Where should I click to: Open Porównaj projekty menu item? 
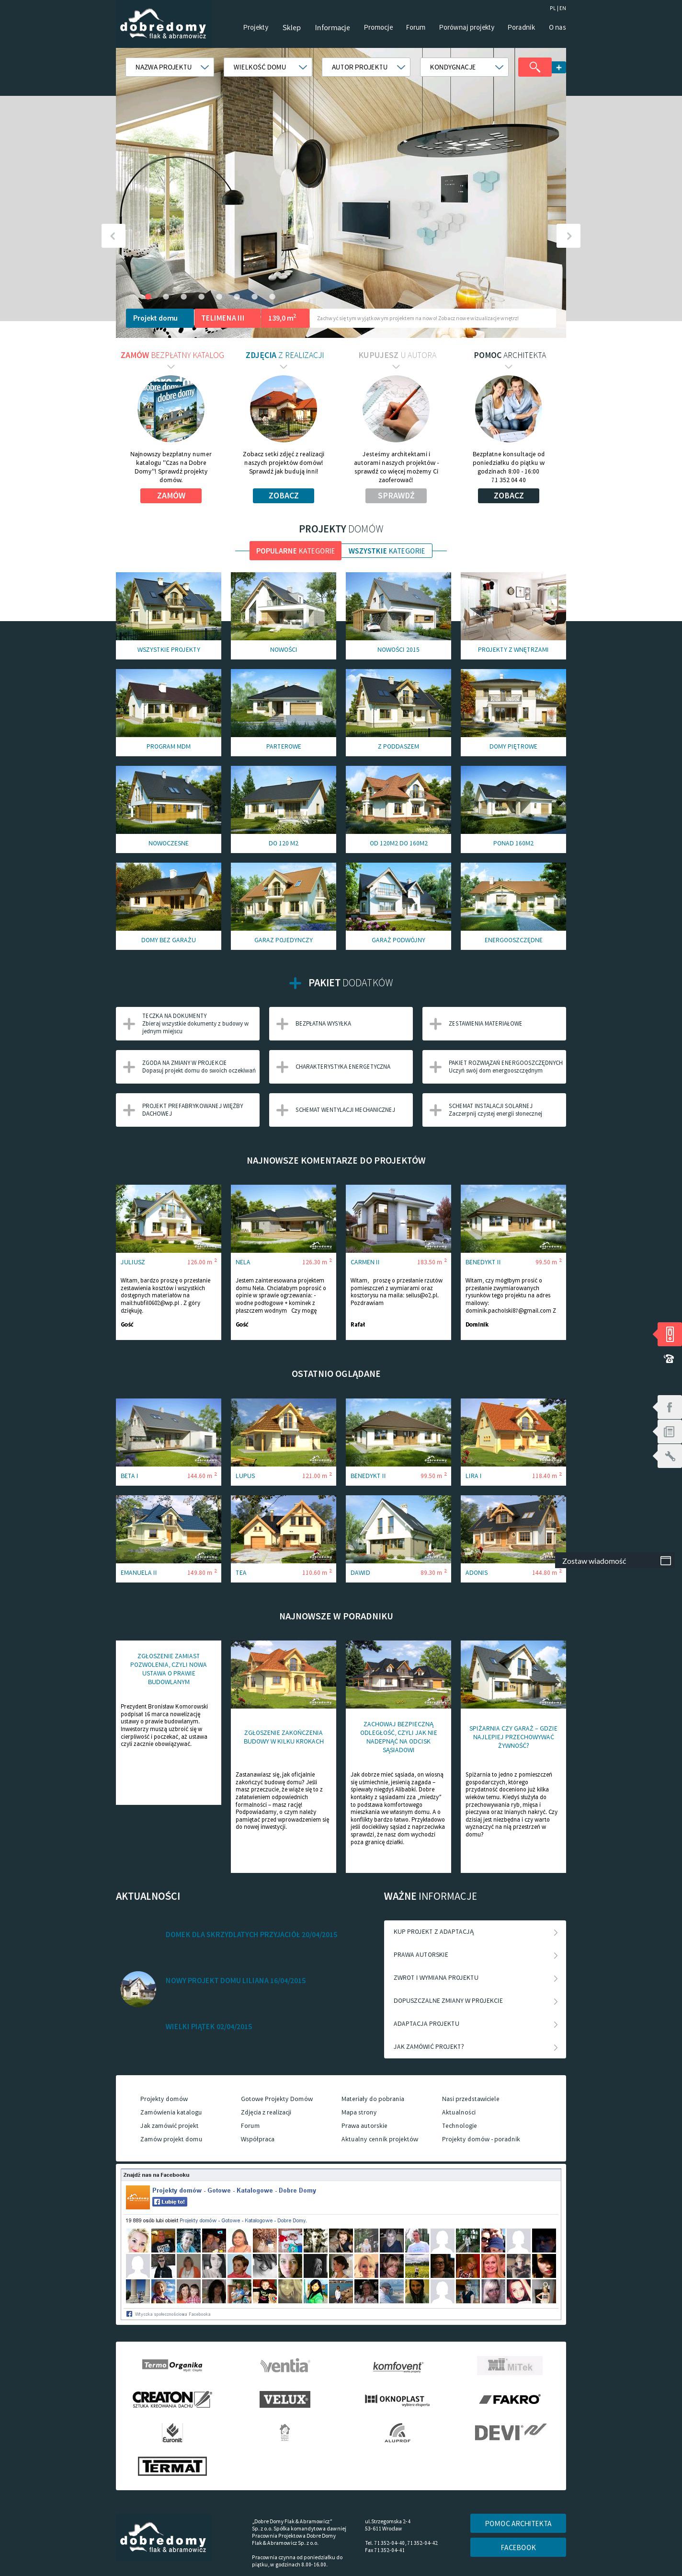467,27
